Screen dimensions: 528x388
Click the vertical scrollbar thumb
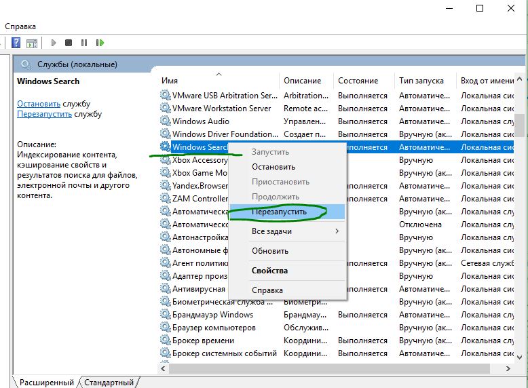(520, 125)
